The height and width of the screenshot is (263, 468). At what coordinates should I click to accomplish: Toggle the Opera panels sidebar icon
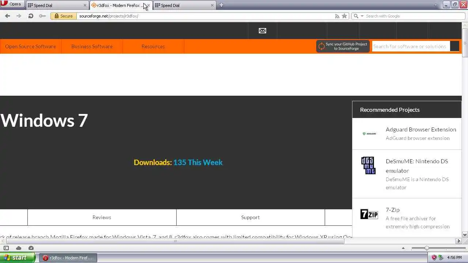(x=6, y=248)
